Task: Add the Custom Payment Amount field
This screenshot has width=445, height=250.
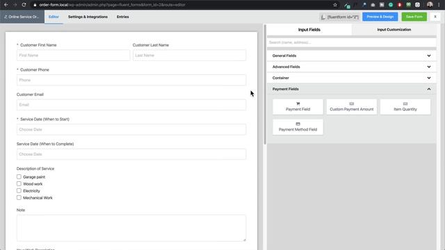Action: (351, 107)
